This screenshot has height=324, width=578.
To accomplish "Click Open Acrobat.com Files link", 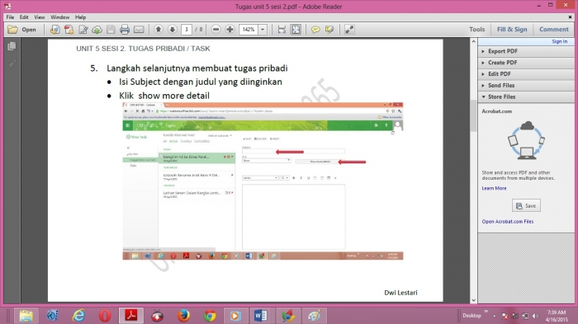I will 508,221.
